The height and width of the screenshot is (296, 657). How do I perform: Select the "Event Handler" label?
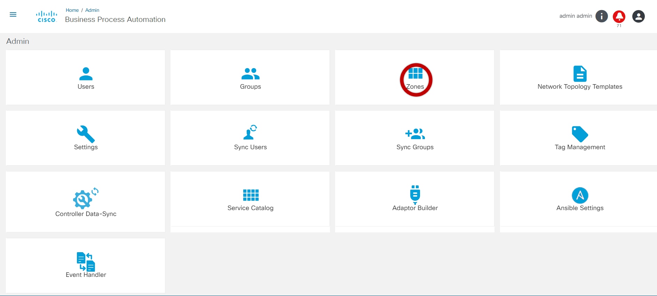(86, 275)
